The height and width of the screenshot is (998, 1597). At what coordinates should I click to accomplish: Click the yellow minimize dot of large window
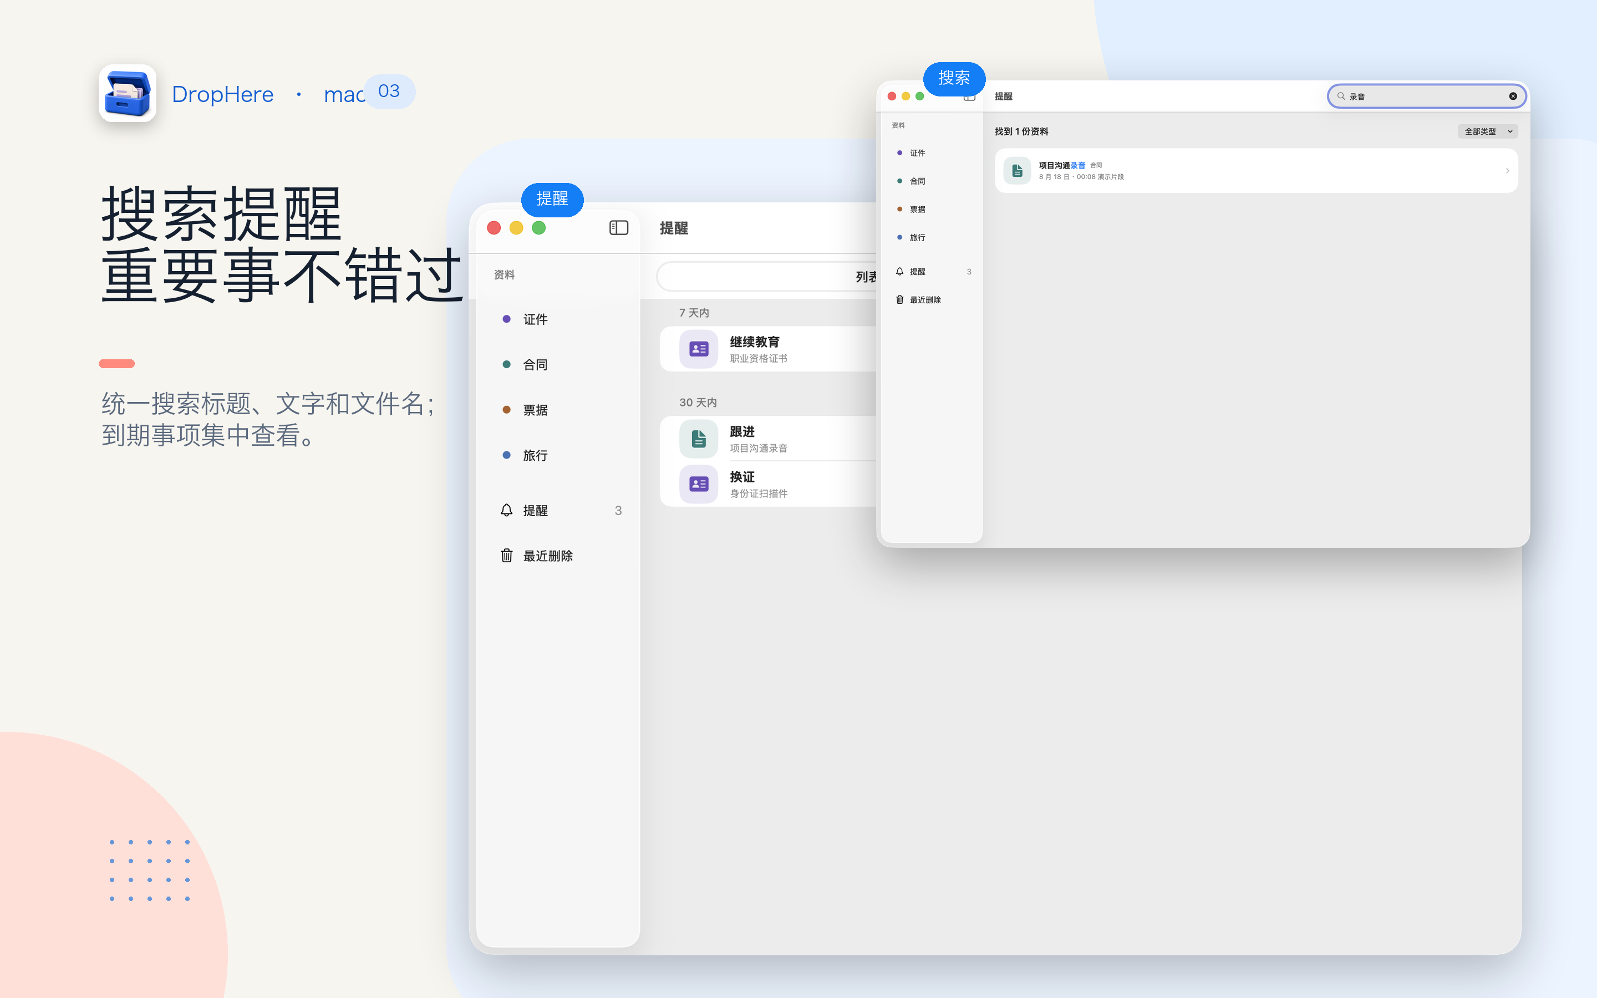coord(516,228)
